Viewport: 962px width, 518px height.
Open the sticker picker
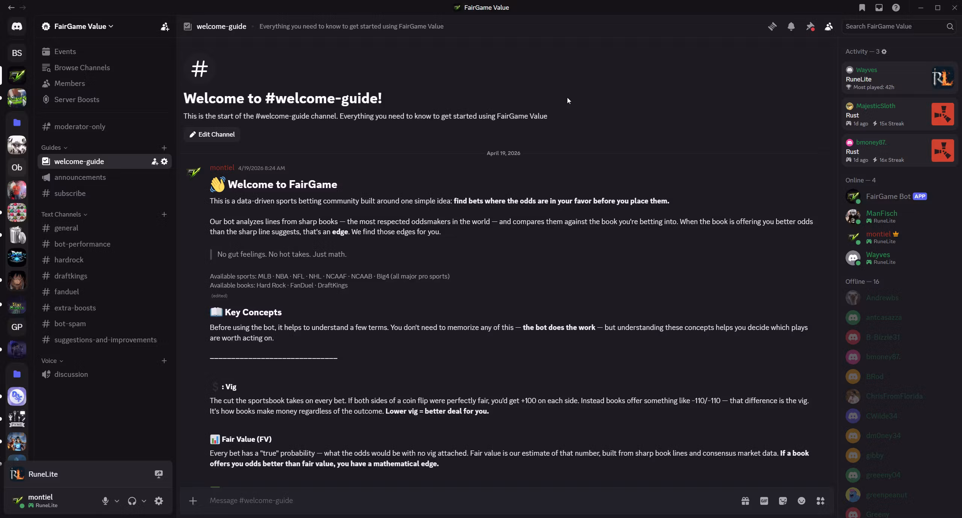click(783, 501)
